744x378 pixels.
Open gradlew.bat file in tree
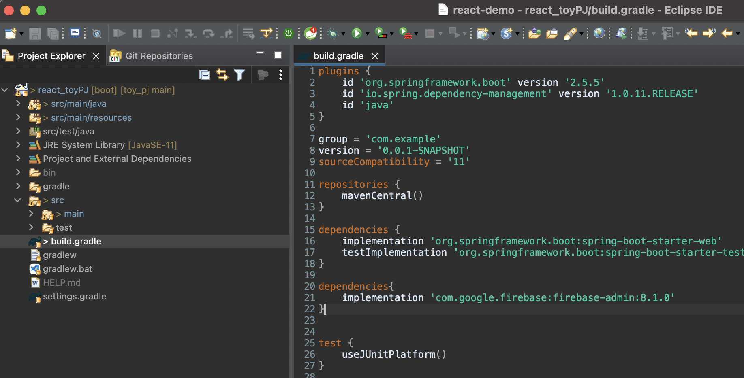[67, 269]
